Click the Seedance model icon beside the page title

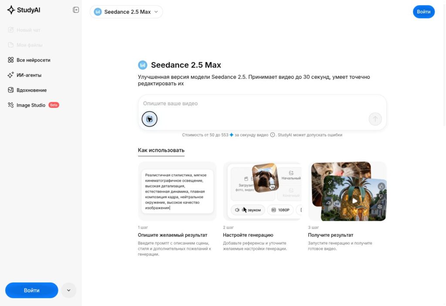pyautogui.click(x=142, y=65)
